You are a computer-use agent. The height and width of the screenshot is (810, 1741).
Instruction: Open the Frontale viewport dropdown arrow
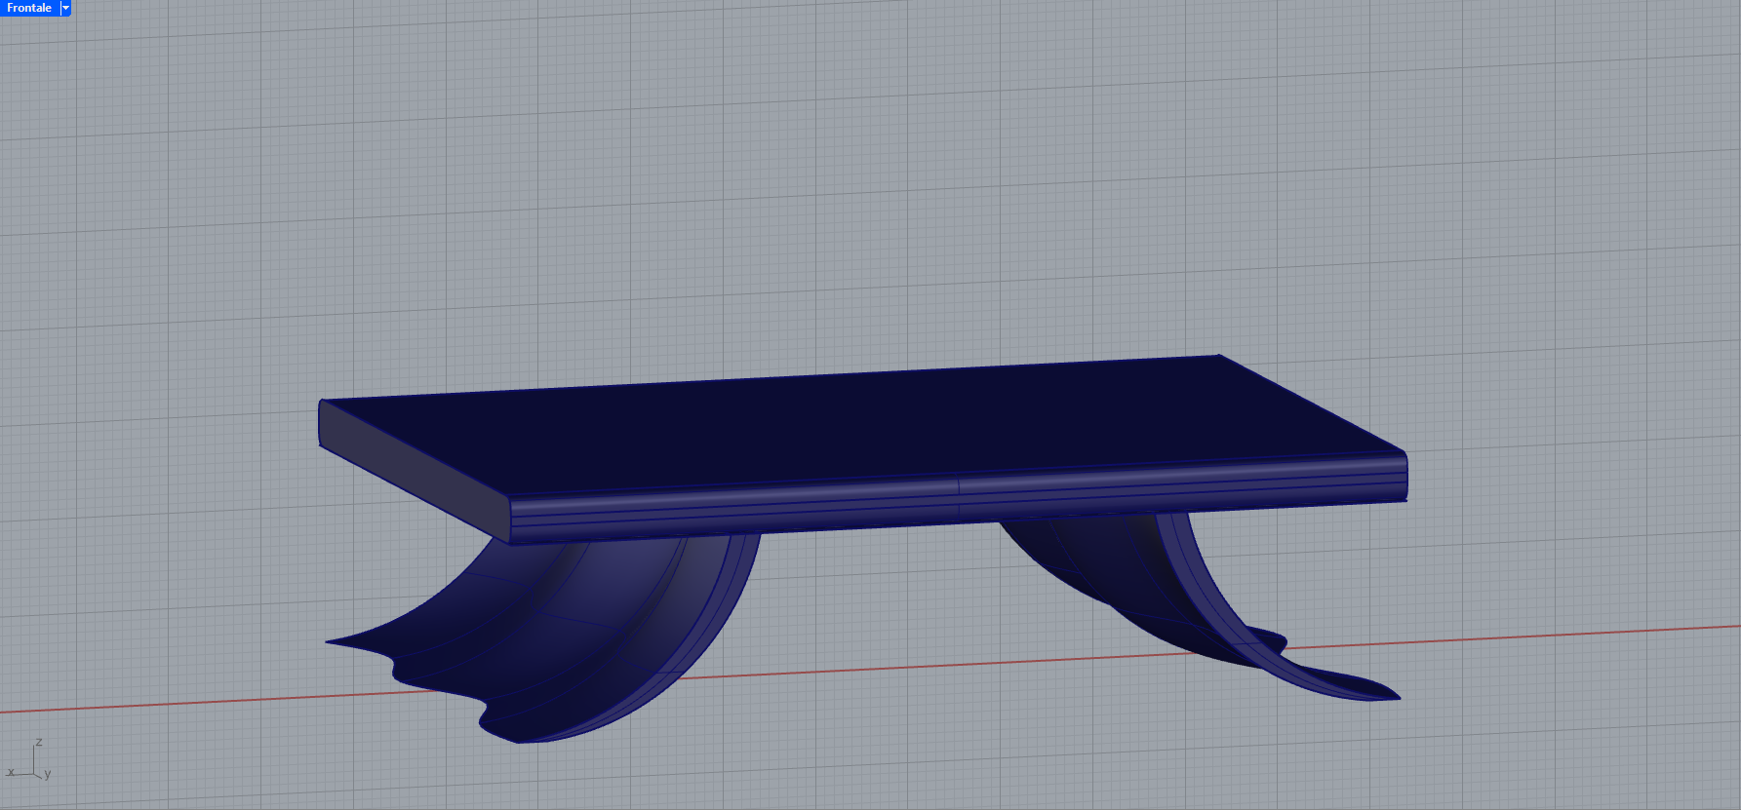(x=66, y=8)
